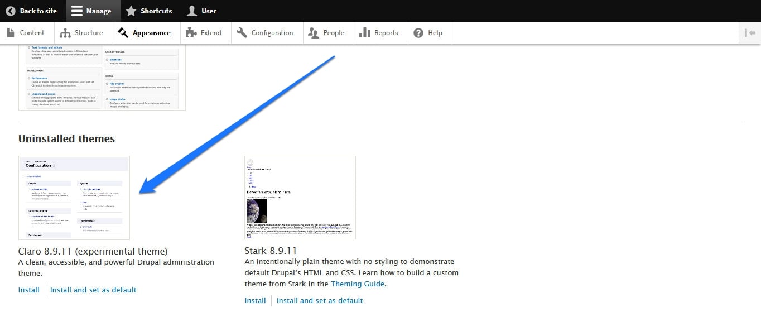
Task: Click the Stark theme screenshot thumbnail
Action: (x=300, y=198)
